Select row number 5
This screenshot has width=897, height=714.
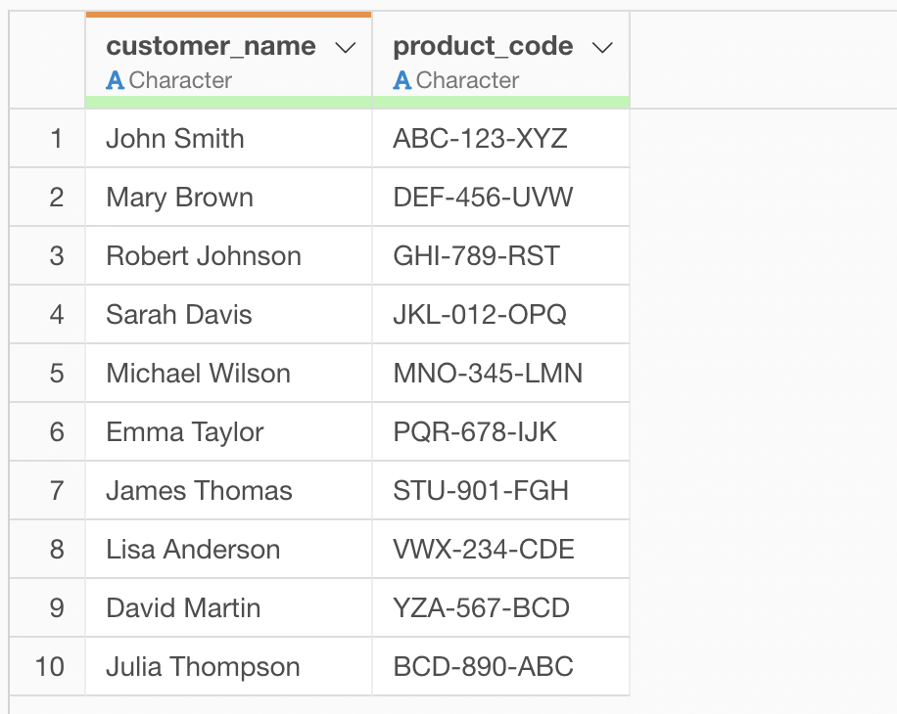(56, 374)
